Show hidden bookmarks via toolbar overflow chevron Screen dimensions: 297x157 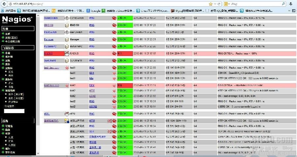(x=289, y=11)
